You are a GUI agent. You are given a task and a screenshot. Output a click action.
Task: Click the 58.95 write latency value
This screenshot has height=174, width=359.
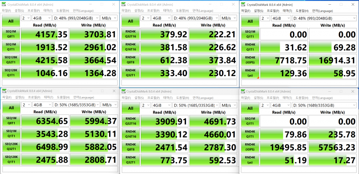pos(333,73)
